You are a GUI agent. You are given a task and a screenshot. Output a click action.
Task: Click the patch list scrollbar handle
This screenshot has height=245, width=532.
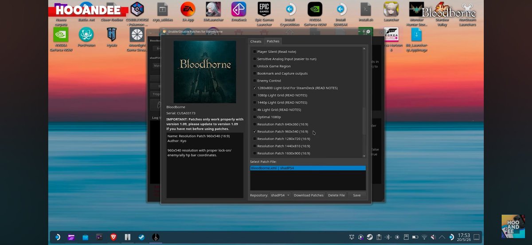pos(364,121)
